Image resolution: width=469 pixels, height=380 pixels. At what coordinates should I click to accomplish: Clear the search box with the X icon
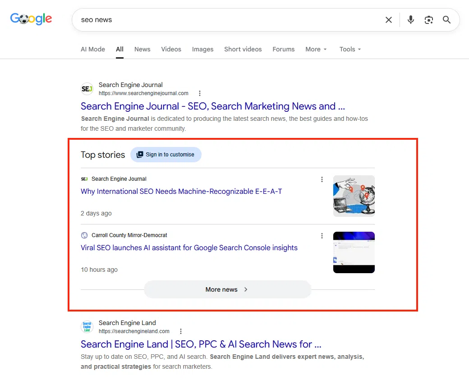tap(389, 20)
